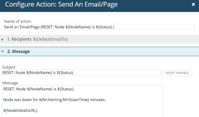Click the 'Subject' field label
The height and width of the screenshot is (117, 199).
pyautogui.click(x=9, y=67)
